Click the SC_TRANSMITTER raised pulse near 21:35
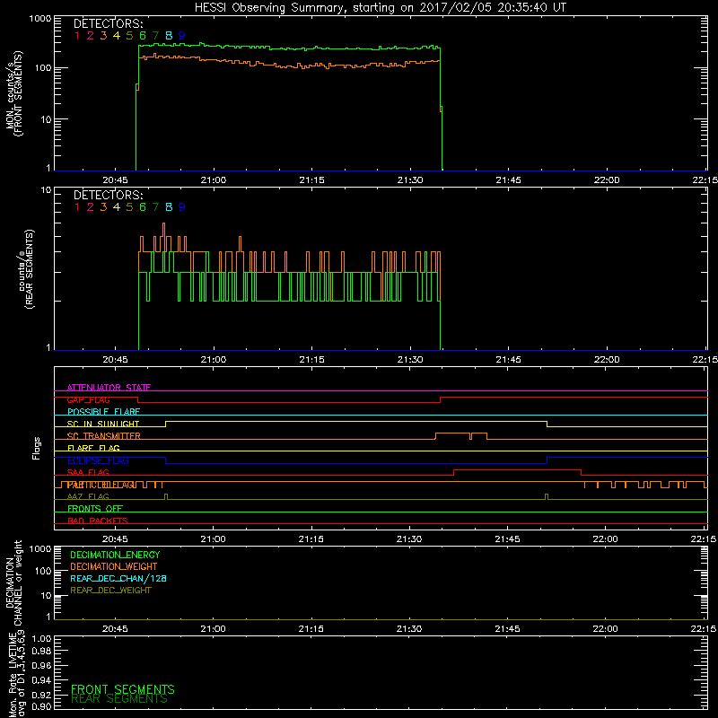 point(452,433)
